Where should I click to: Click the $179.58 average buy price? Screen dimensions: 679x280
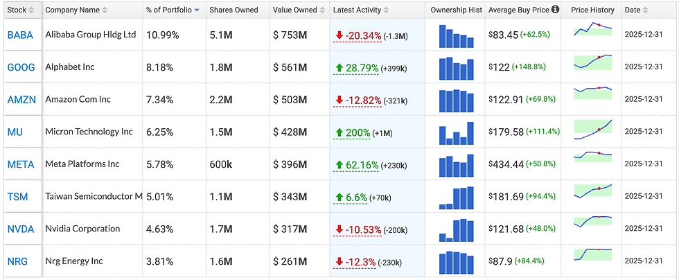pos(506,132)
